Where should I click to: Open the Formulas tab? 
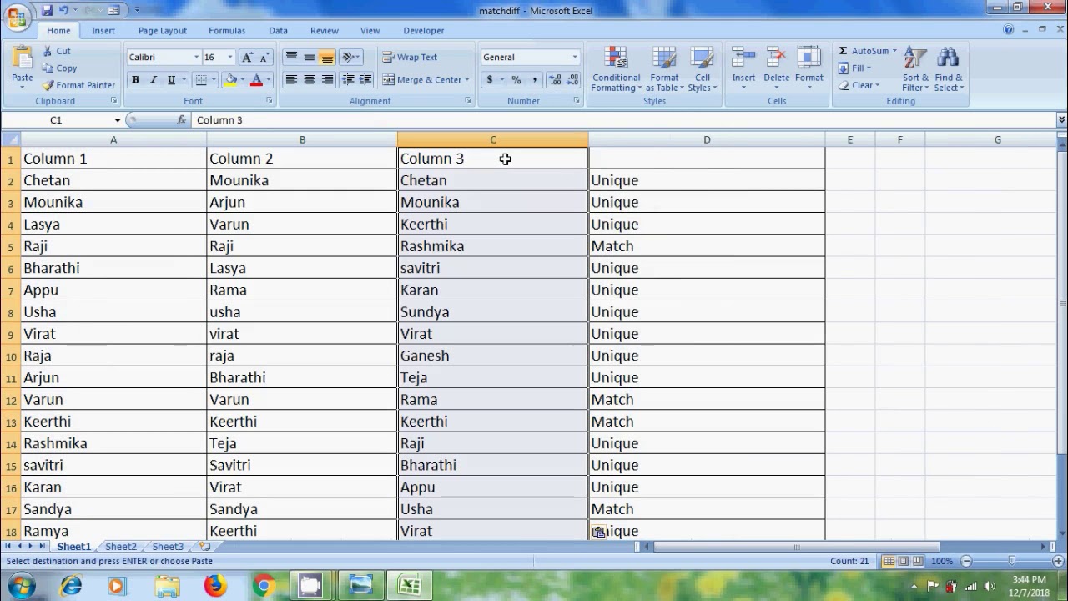pos(227,30)
